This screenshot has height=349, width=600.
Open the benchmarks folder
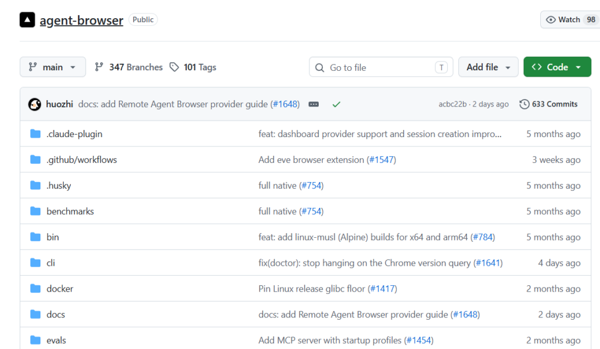click(x=70, y=211)
